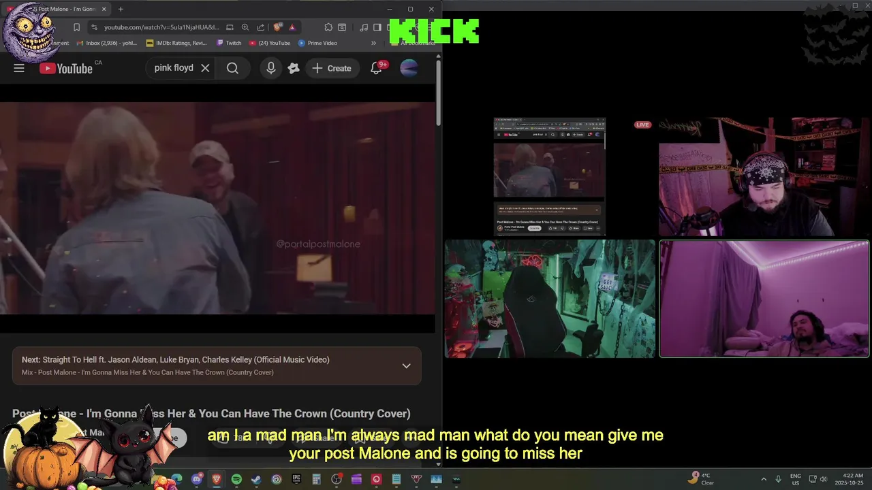Select the green gaming chair webcam feed

[x=550, y=298]
